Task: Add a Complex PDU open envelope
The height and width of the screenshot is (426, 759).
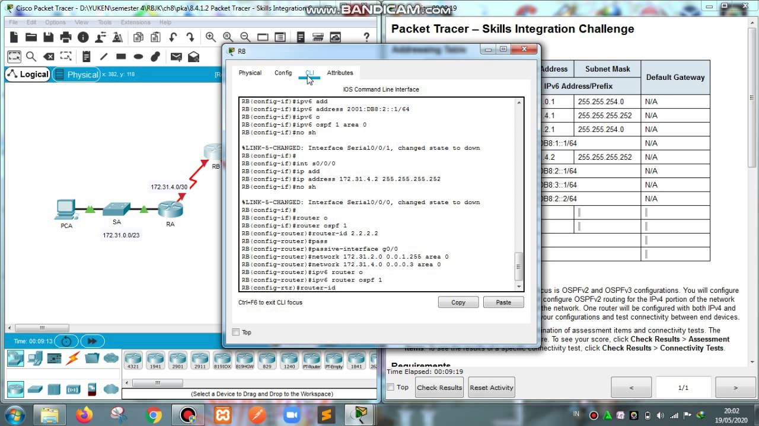Action: (x=193, y=57)
